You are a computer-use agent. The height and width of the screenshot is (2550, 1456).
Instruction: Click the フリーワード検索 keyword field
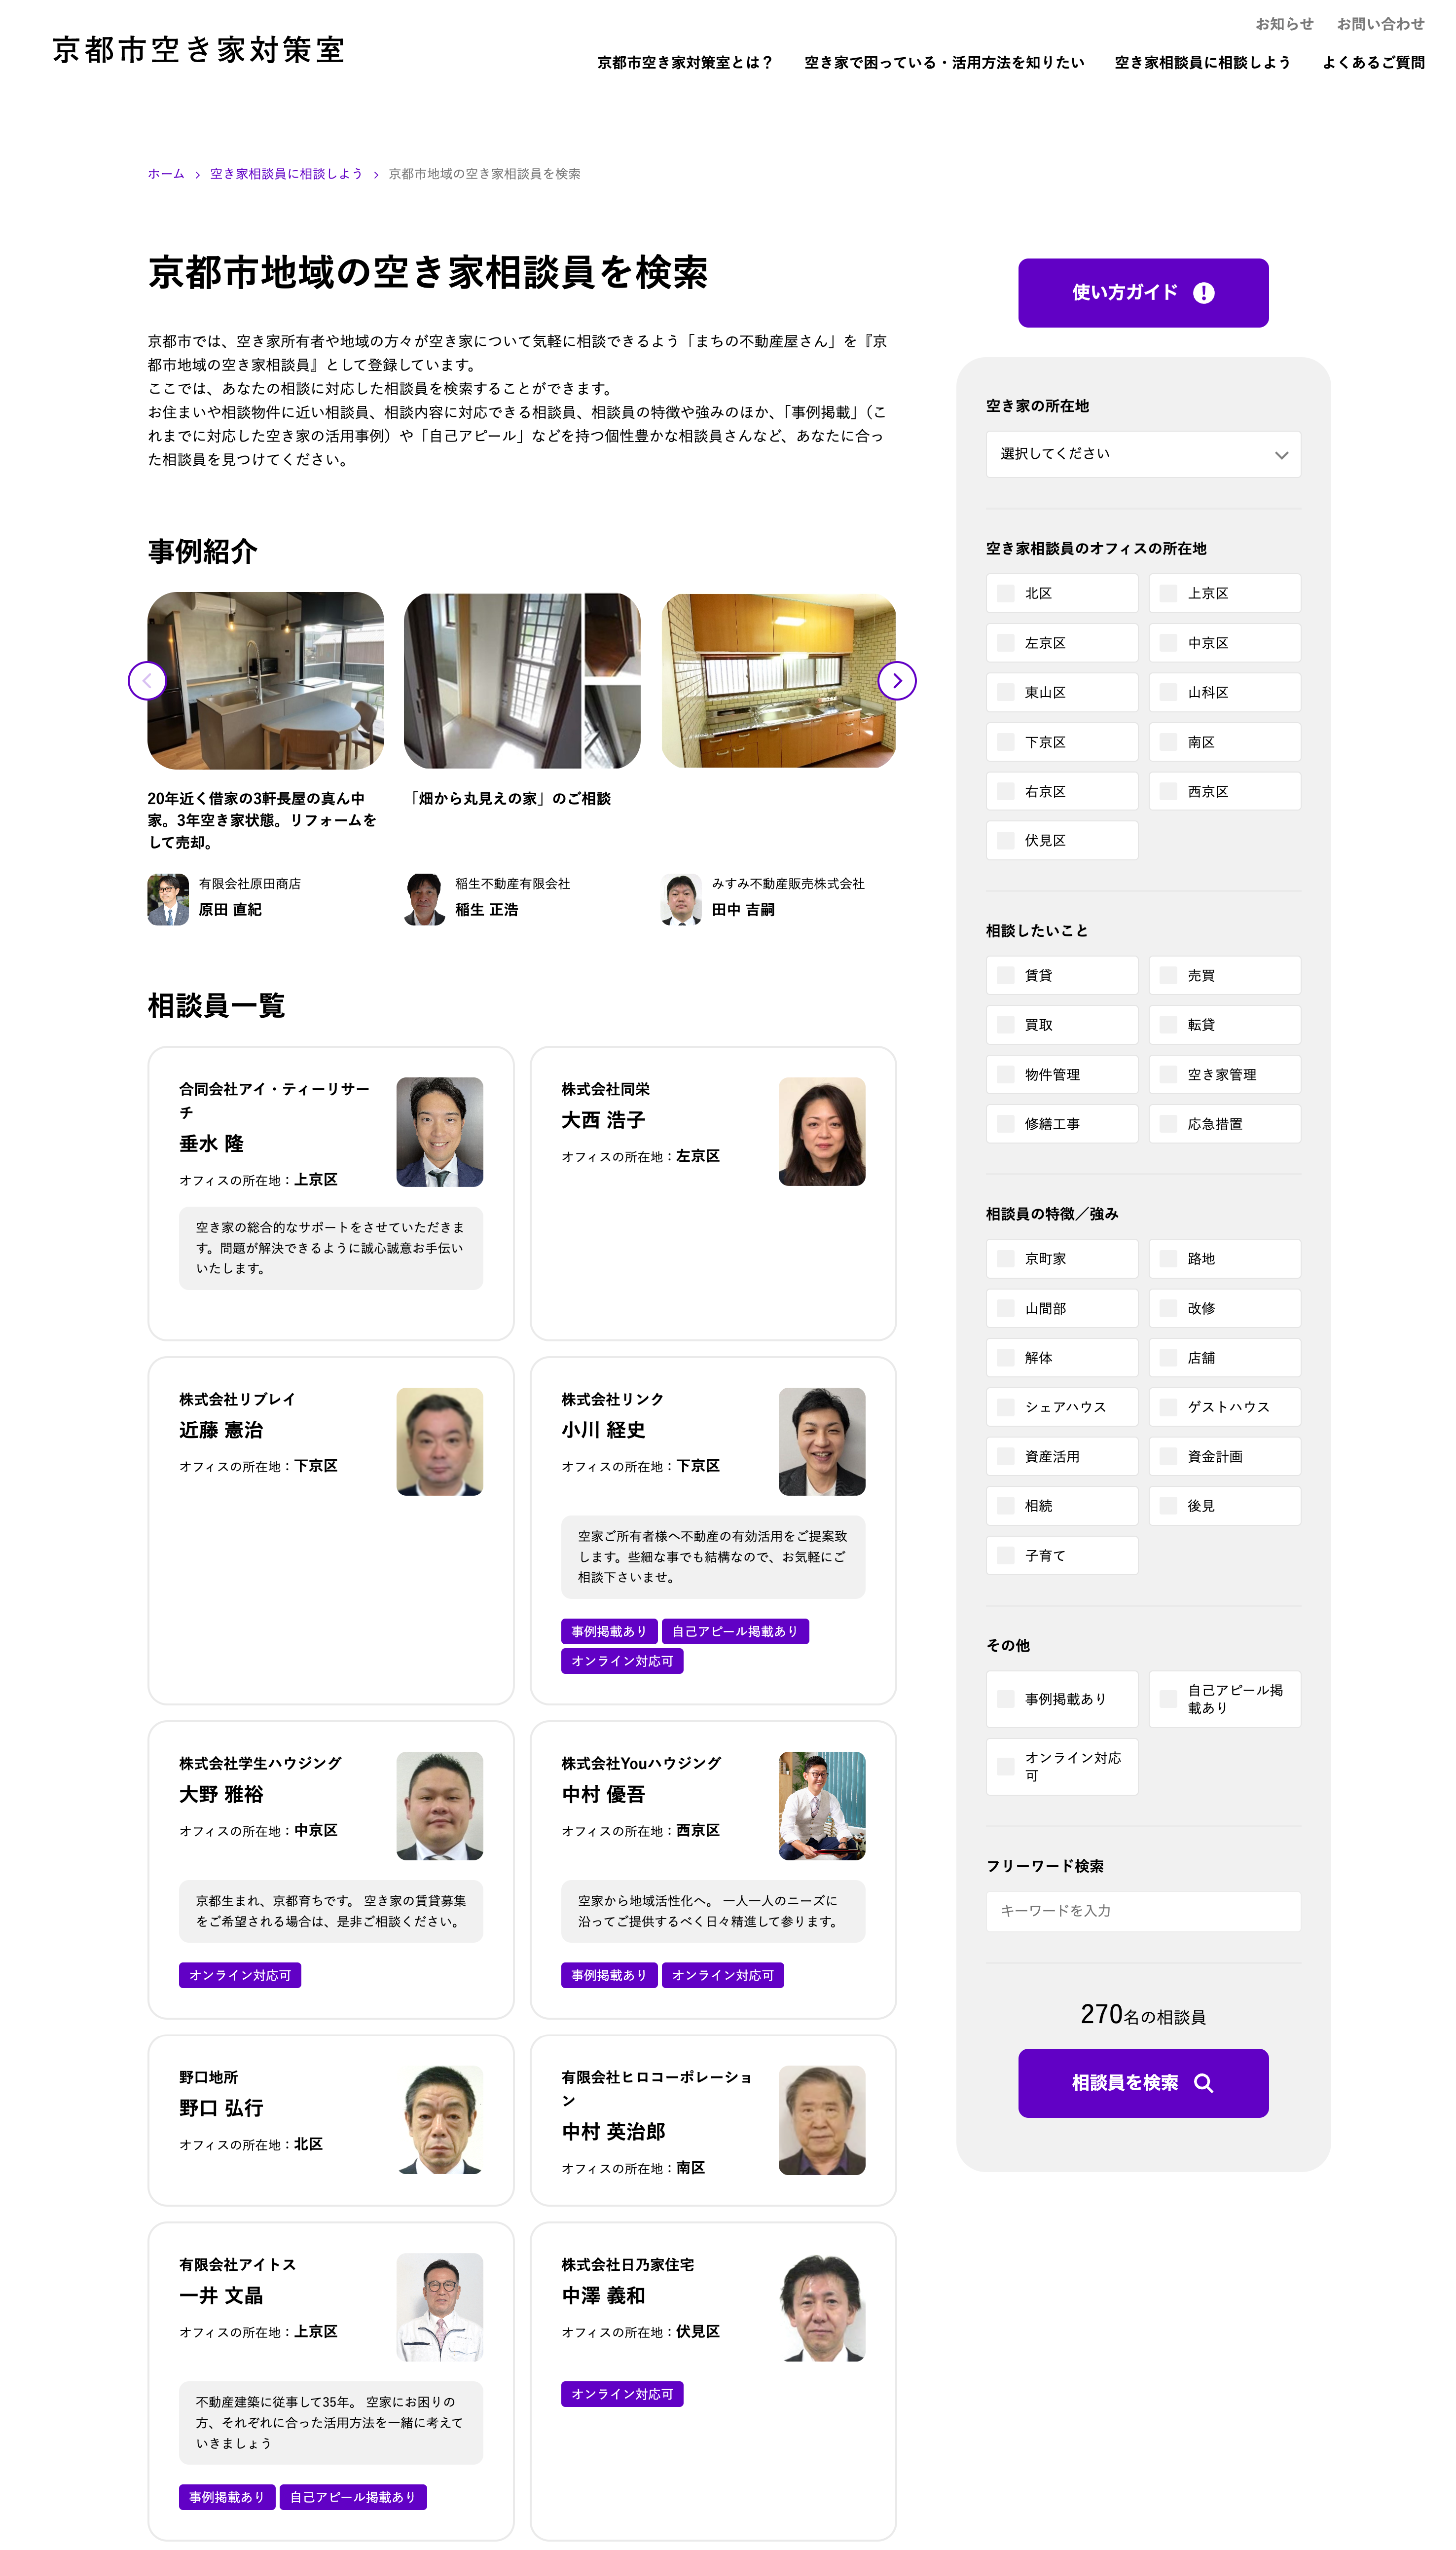click(x=1142, y=1910)
